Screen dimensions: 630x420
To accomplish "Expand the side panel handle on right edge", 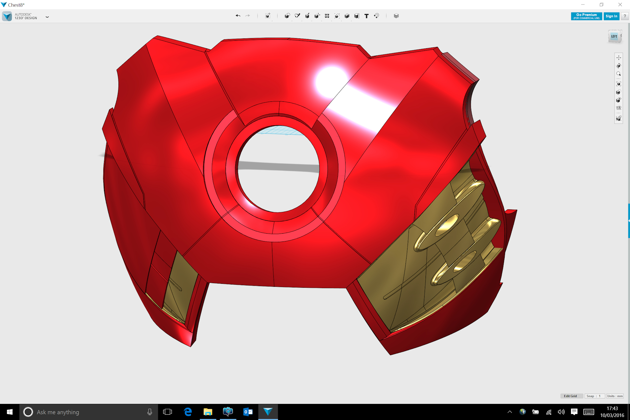I will coord(629,221).
